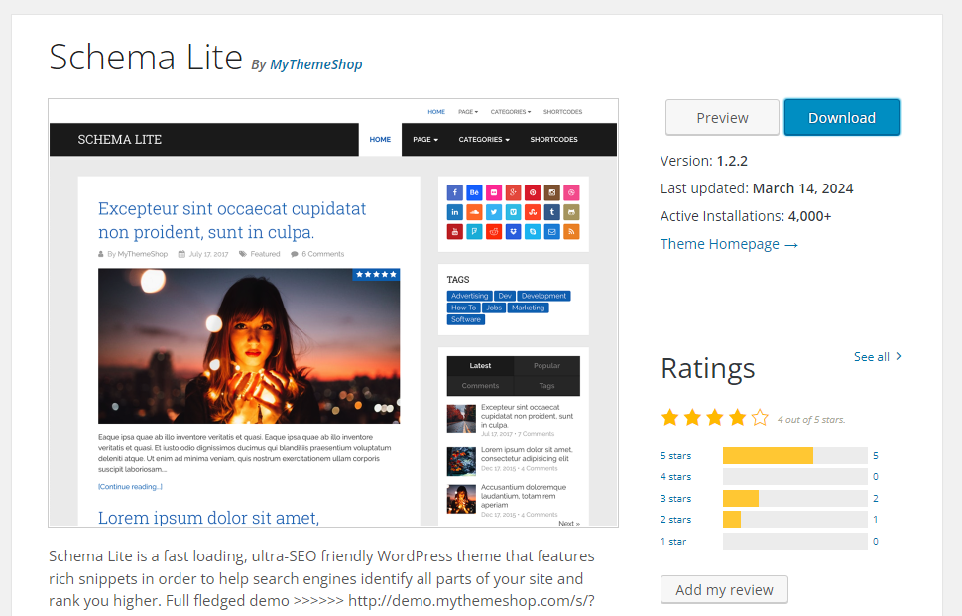Click the "4 out of 5 stars." text
The image size is (962, 616).
[811, 419]
